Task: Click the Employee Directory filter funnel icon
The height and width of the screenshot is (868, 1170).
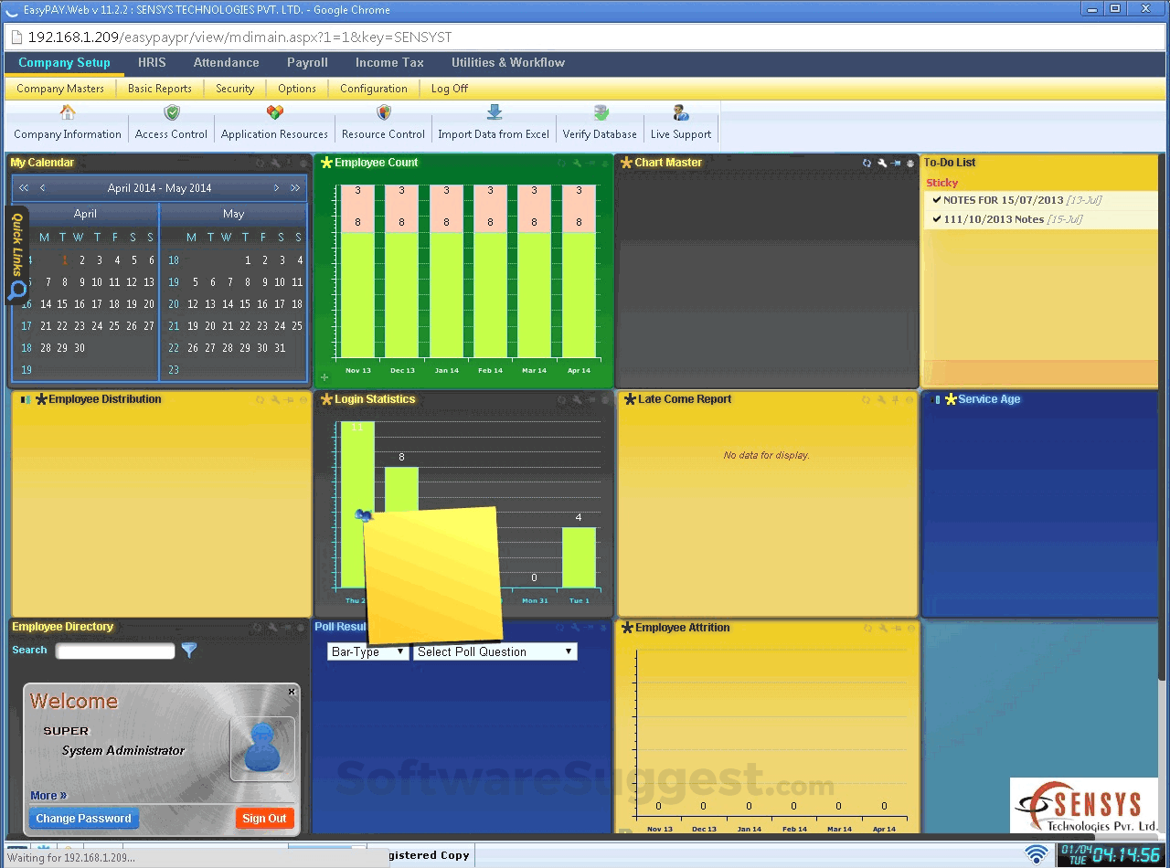Action: [189, 651]
